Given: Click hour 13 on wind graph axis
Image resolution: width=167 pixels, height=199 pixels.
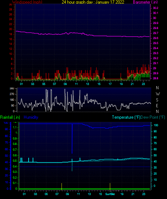Looking at the screenshot, I should pyautogui.click(x=87, y=84).
